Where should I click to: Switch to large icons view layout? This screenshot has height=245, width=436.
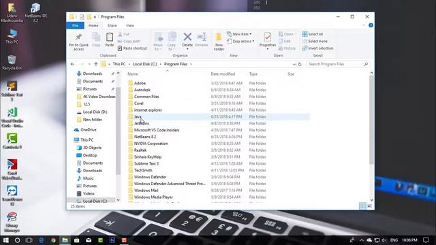tap(369, 206)
